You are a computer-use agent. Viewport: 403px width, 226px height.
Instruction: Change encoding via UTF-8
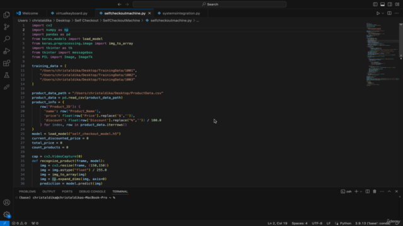point(317,223)
